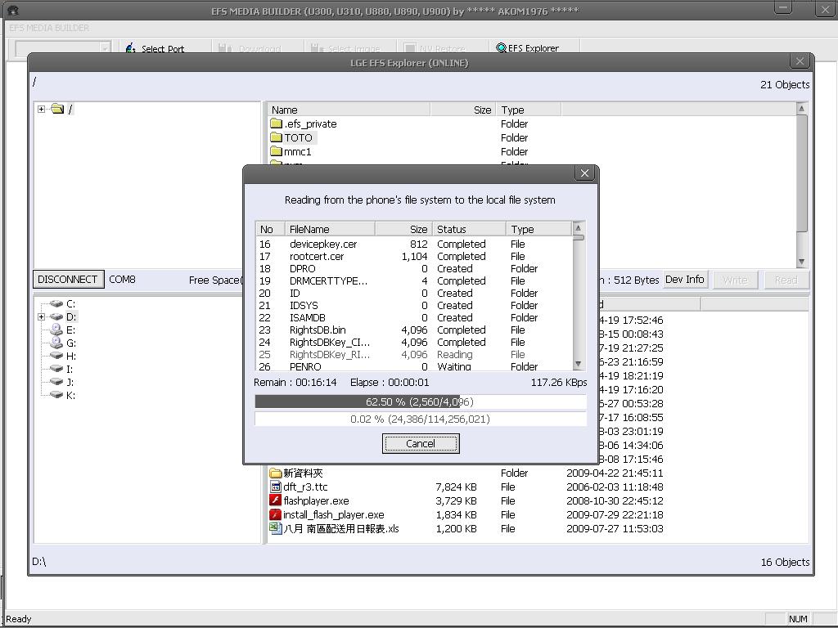This screenshot has height=628, width=838.
Task: Open the port combo box dropdown
Action: click(105, 48)
